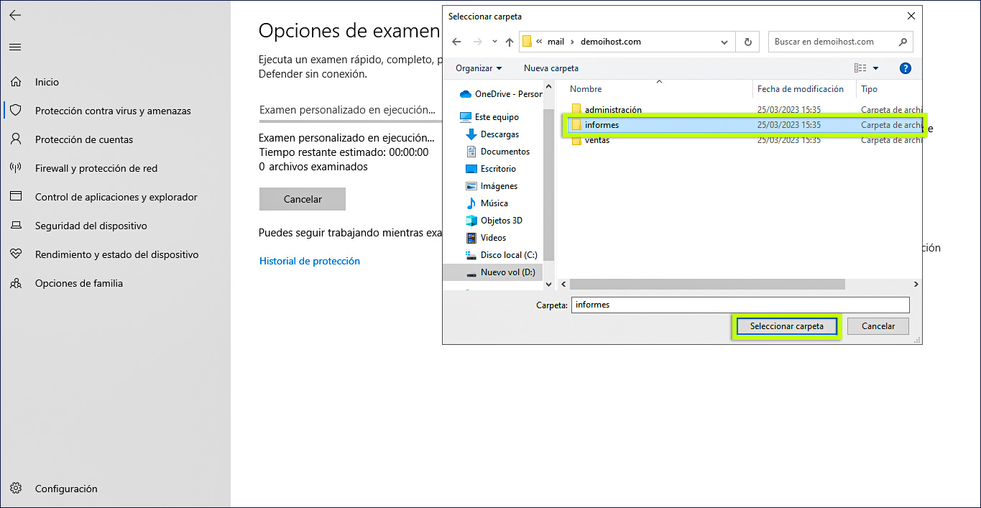Click the Protección de cuentas person icon
Viewport: 981px width, 508px height.
(x=16, y=139)
